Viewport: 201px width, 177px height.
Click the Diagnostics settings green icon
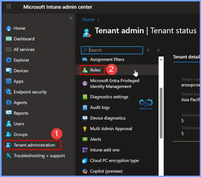(85, 97)
